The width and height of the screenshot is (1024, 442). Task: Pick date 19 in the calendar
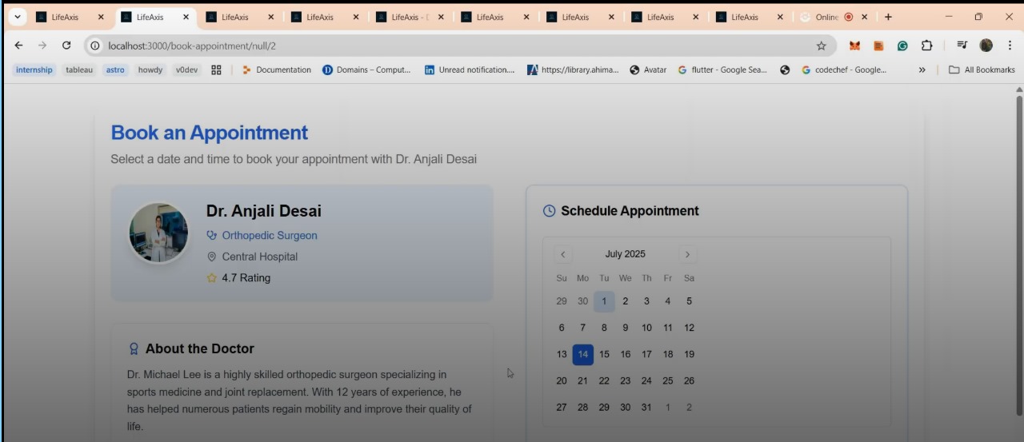coord(689,355)
